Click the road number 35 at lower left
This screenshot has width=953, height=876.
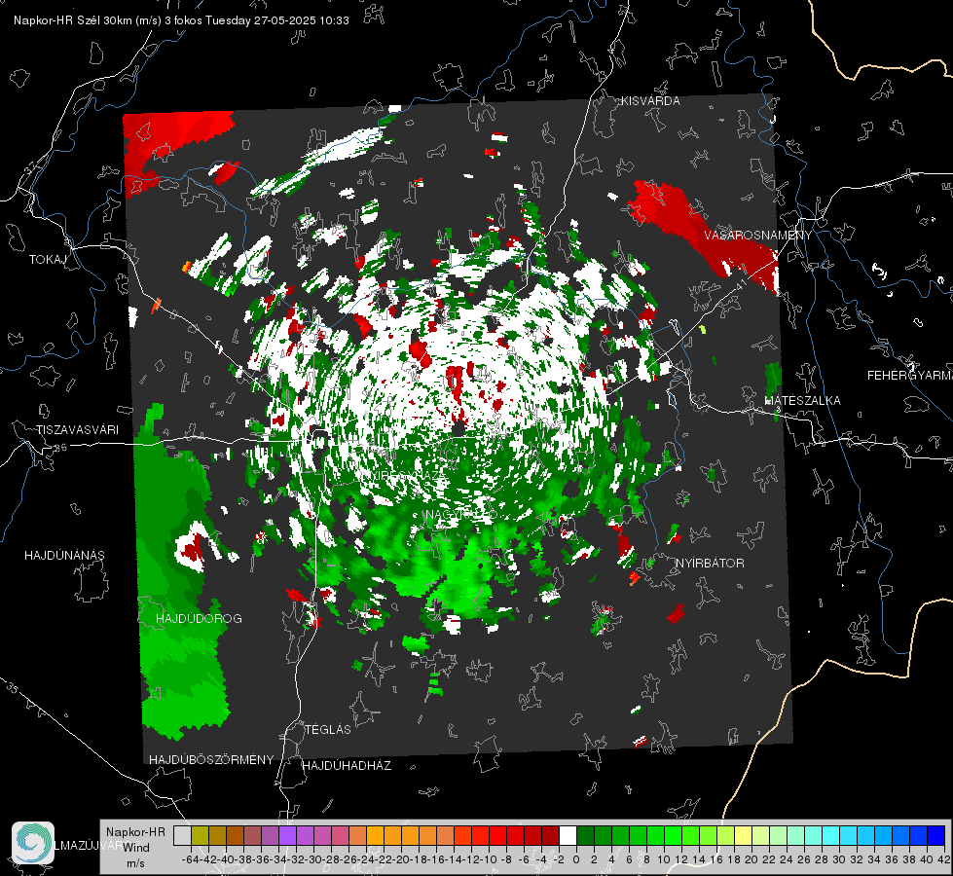(12, 689)
